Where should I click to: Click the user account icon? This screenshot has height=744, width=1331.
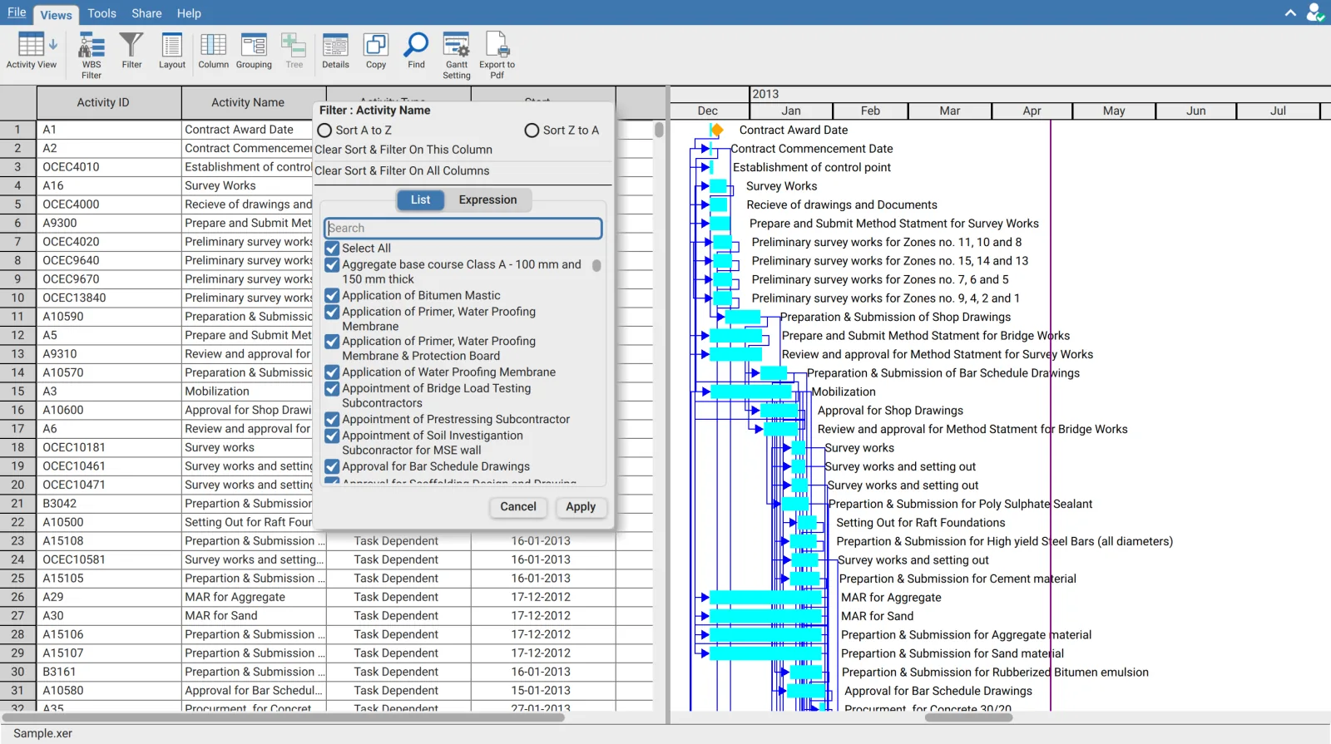pyautogui.click(x=1315, y=12)
